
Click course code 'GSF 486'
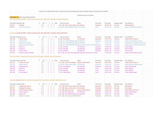click(12, 90)
